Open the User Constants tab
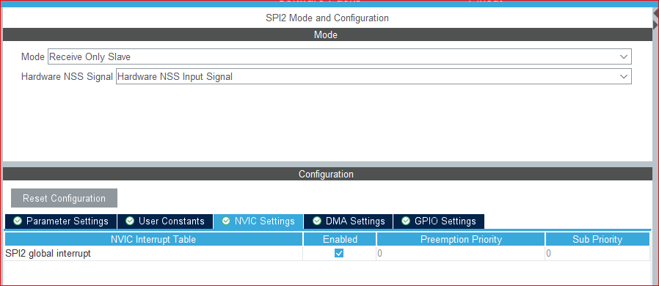This screenshot has height=286, width=659. [165, 221]
